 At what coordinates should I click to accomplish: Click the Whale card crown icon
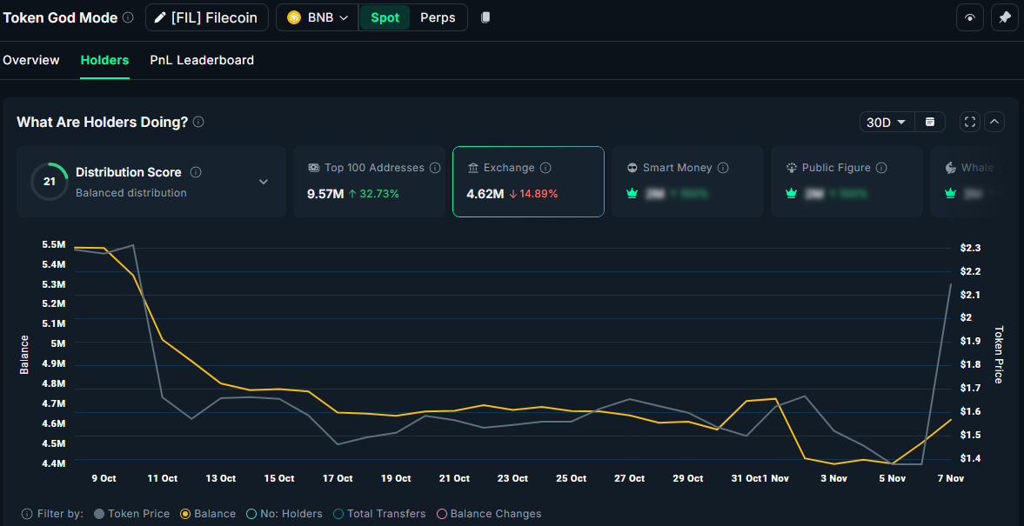[950, 193]
